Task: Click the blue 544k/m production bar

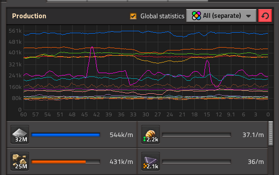Action: click(x=65, y=135)
